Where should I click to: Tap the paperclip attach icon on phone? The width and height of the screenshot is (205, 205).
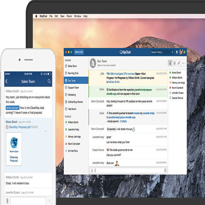tap(7, 201)
